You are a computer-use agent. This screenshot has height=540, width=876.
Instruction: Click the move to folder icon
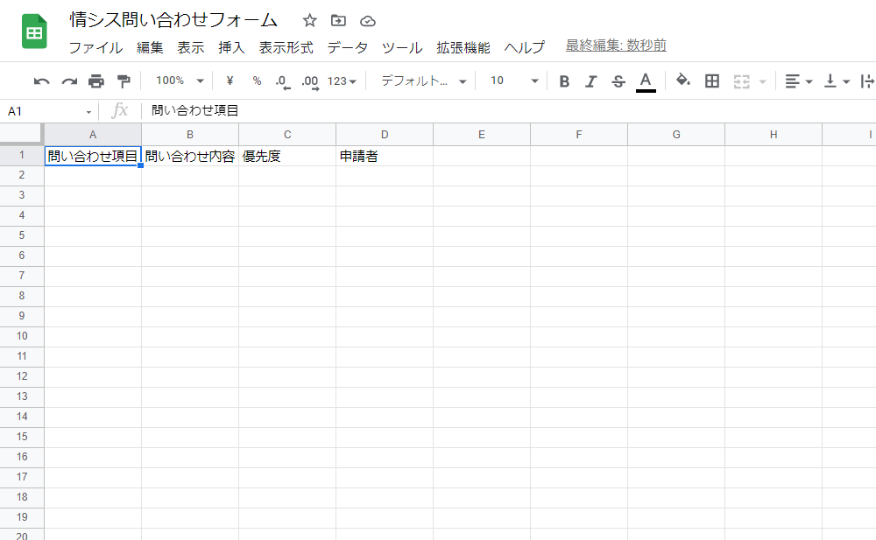tap(337, 19)
